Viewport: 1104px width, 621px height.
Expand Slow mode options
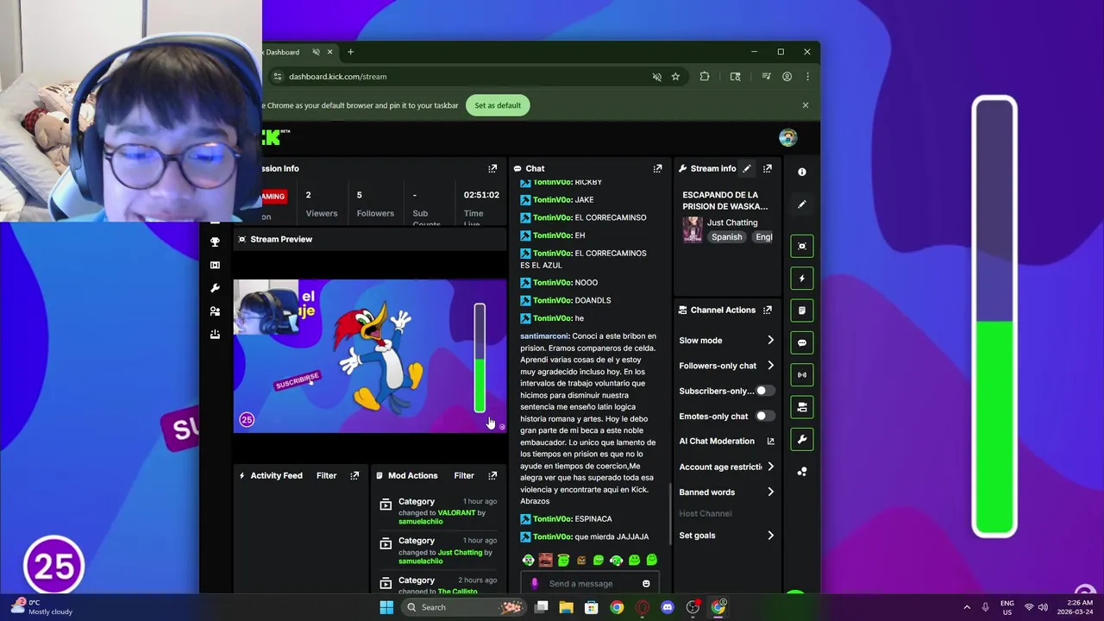pos(727,341)
